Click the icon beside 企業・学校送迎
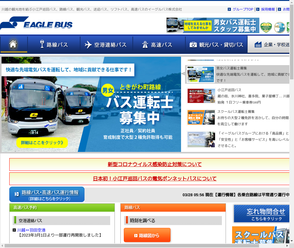 (x=258, y=45)
